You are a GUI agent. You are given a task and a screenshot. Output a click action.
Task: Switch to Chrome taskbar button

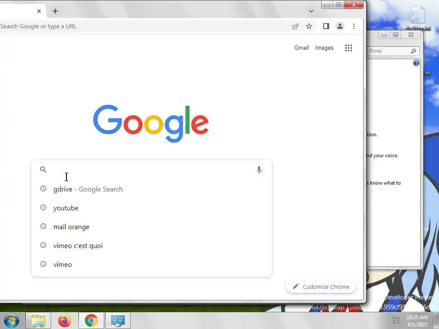click(x=91, y=320)
